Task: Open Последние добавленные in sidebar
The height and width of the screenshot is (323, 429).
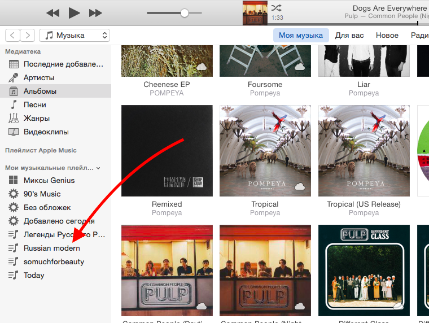Action: click(x=55, y=64)
